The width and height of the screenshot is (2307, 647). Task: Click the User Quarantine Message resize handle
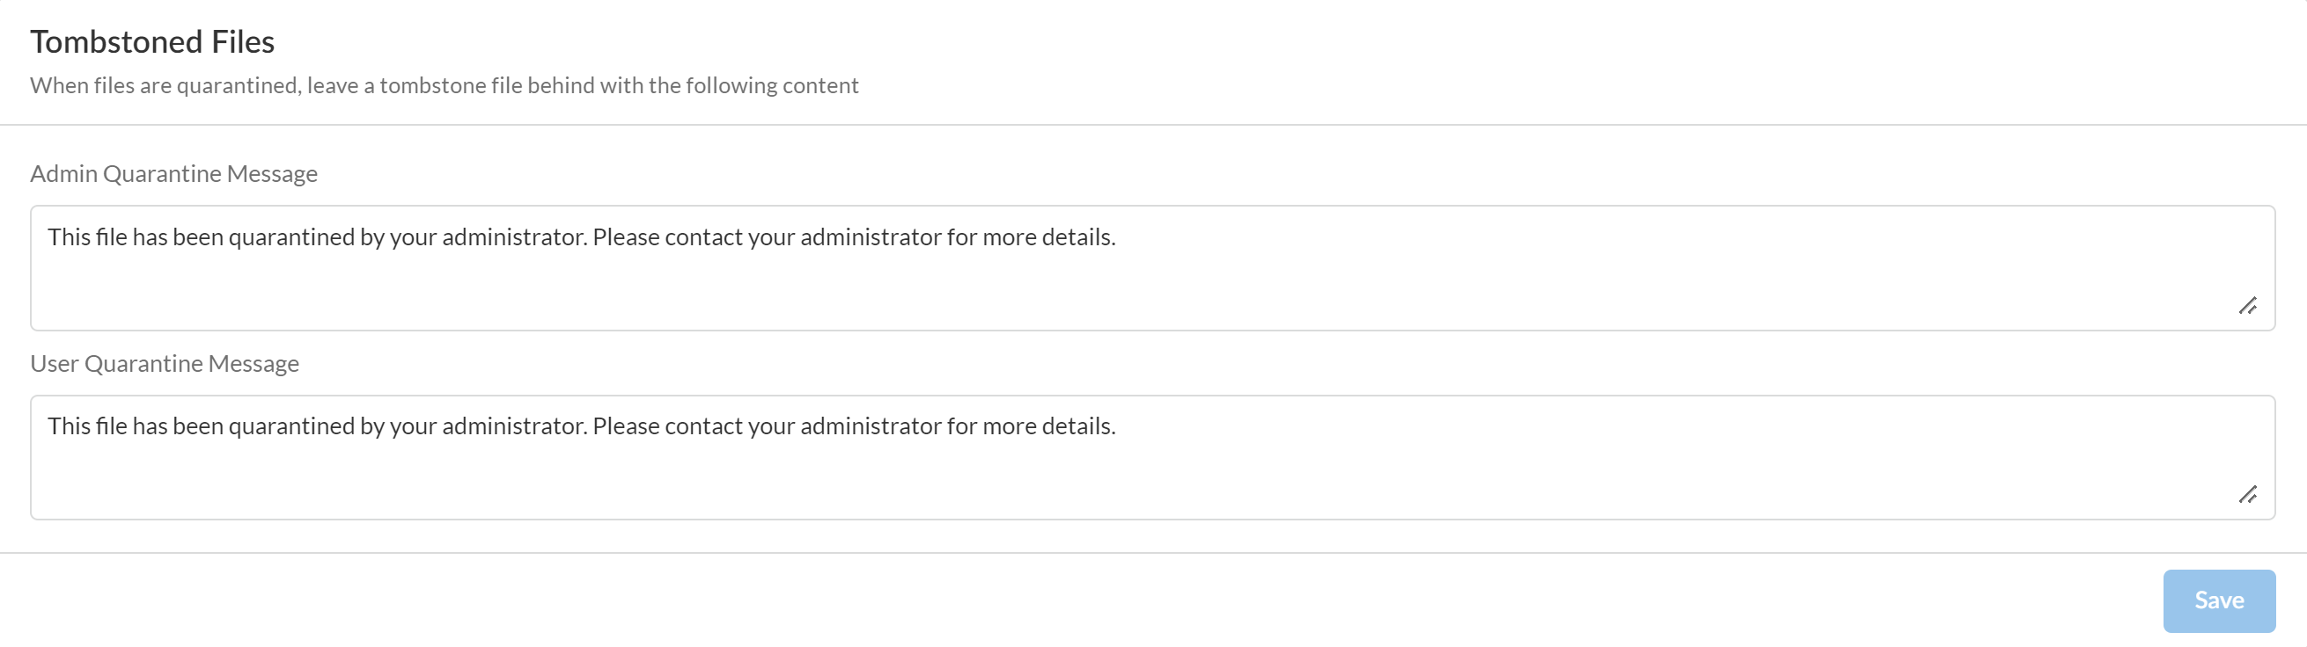[2247, 495]
